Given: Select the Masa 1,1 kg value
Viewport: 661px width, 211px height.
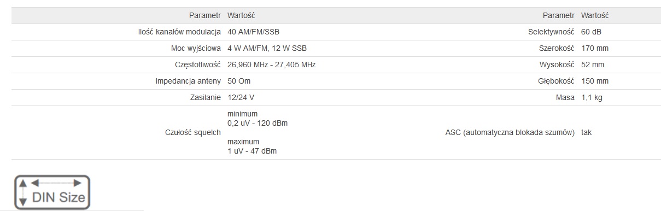Looking at the screenshot, I should [x=592, y=97].
